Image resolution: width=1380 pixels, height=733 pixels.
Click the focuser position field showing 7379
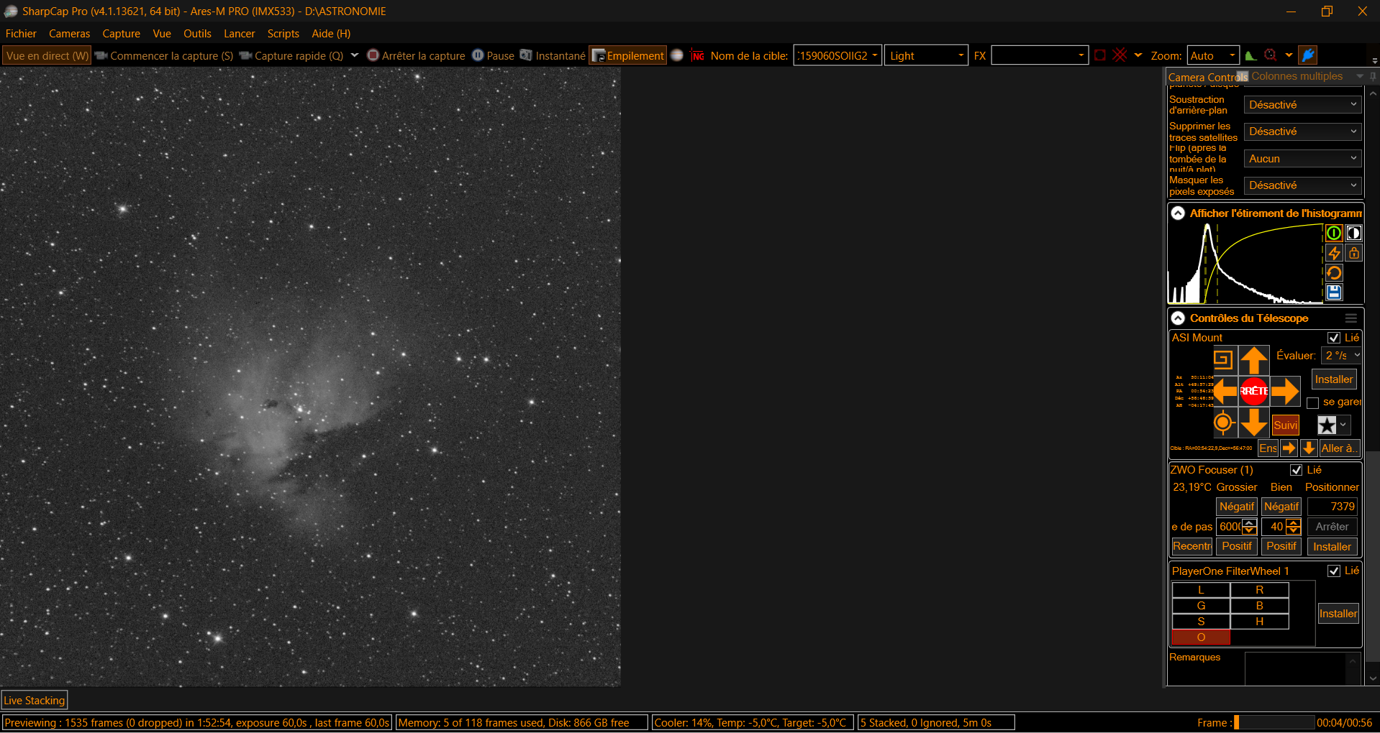coord(1333,507)
